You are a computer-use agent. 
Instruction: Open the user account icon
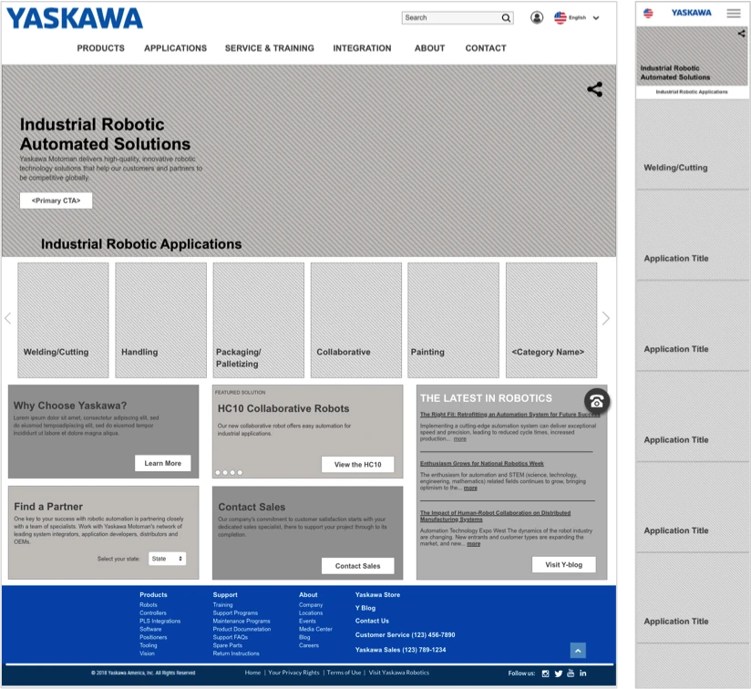(x=537, y=17)
